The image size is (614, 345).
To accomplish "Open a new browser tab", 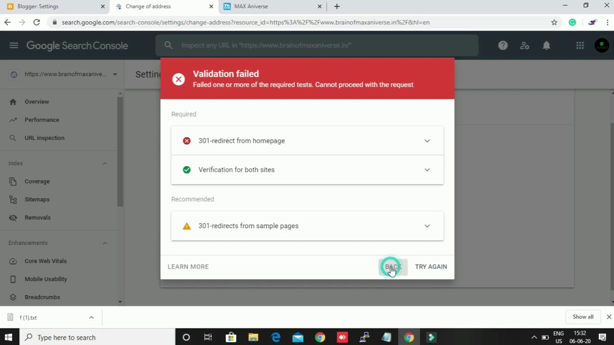I will click(337, 6).
